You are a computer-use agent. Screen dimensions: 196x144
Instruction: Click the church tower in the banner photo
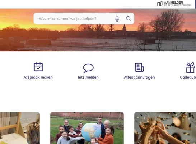coord(124,28)
